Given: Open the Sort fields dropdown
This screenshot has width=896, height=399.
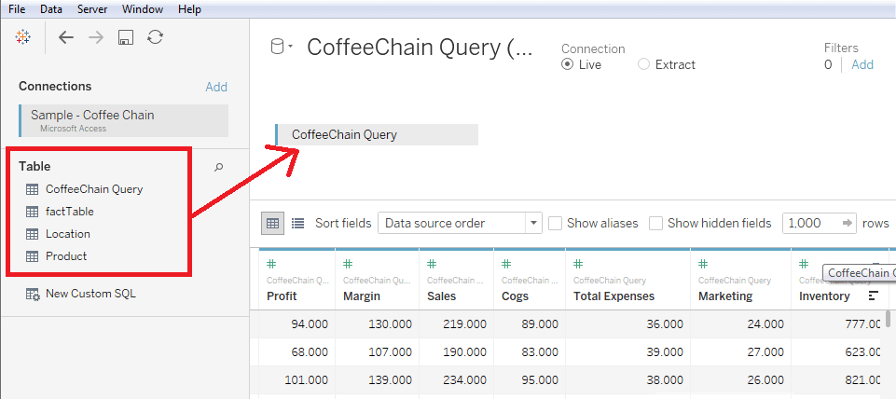Looking at the screenshot, I should (x=460, y=223).
